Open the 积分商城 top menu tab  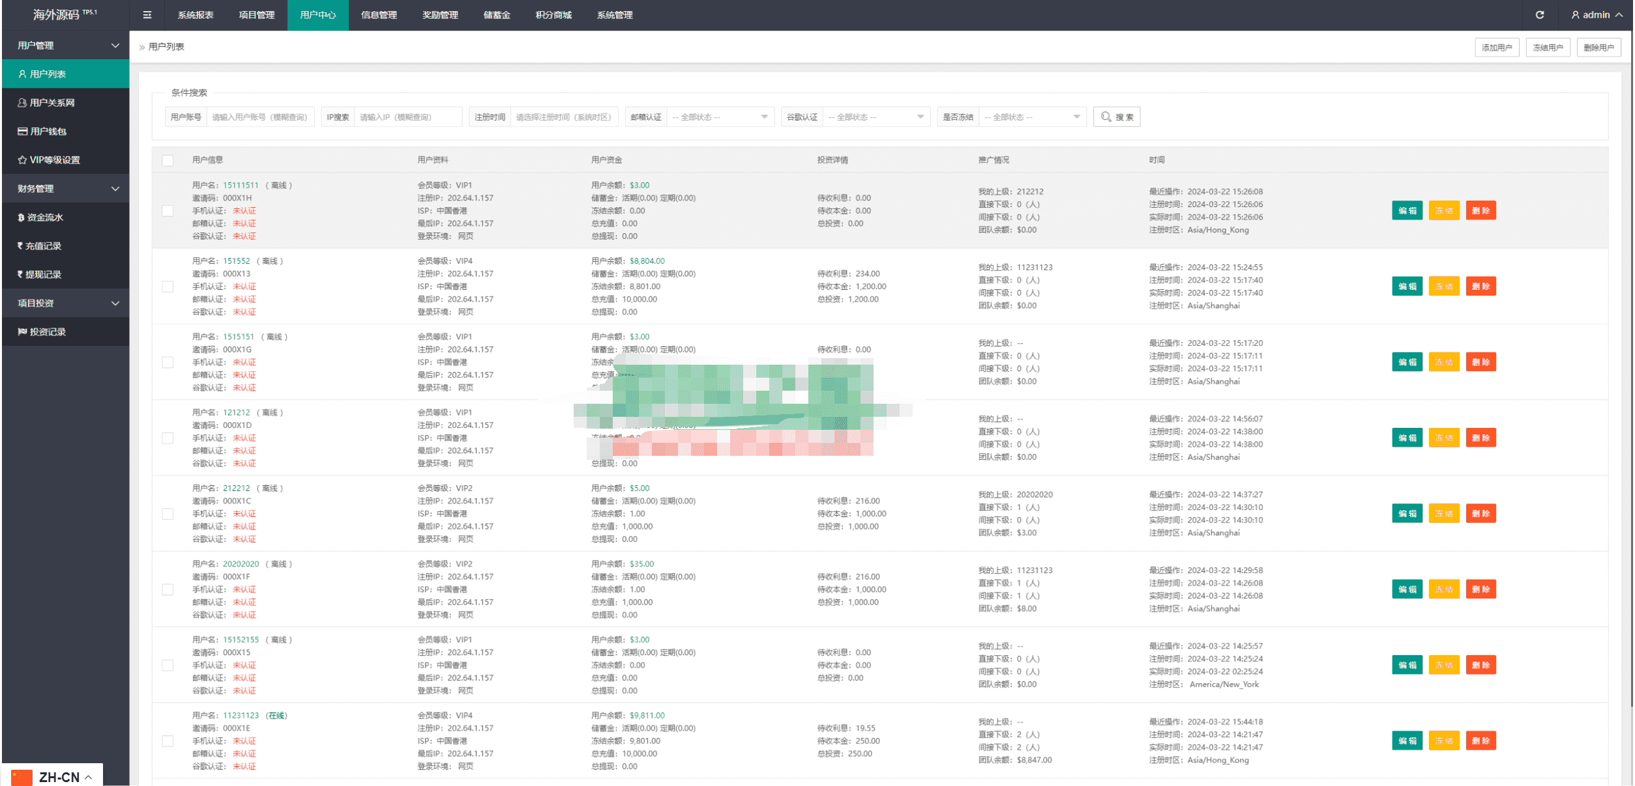tap(553, 15)
